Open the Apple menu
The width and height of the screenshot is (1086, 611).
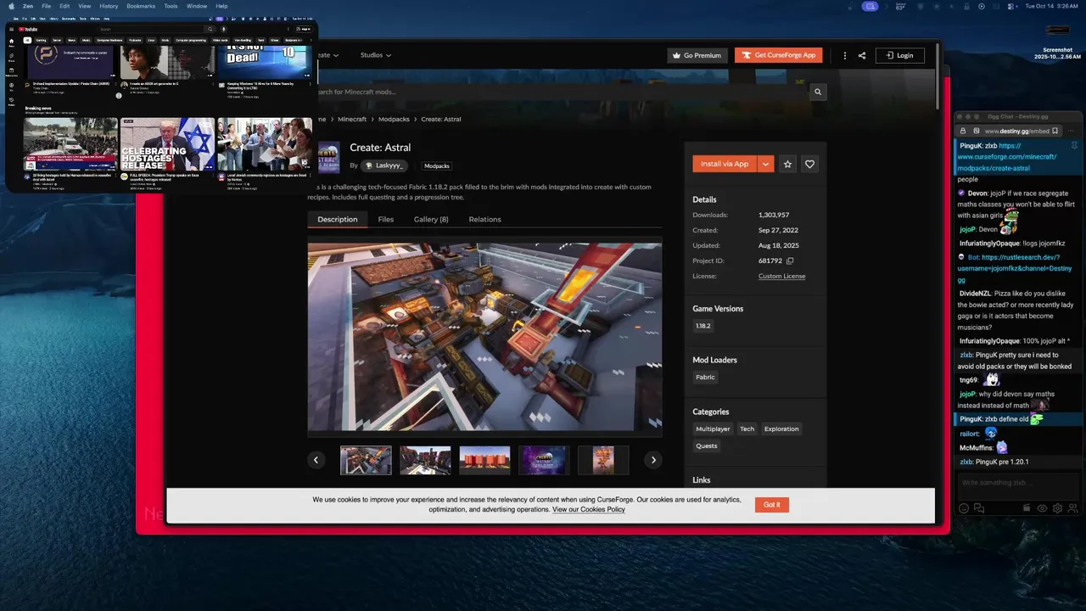point(11,6)
